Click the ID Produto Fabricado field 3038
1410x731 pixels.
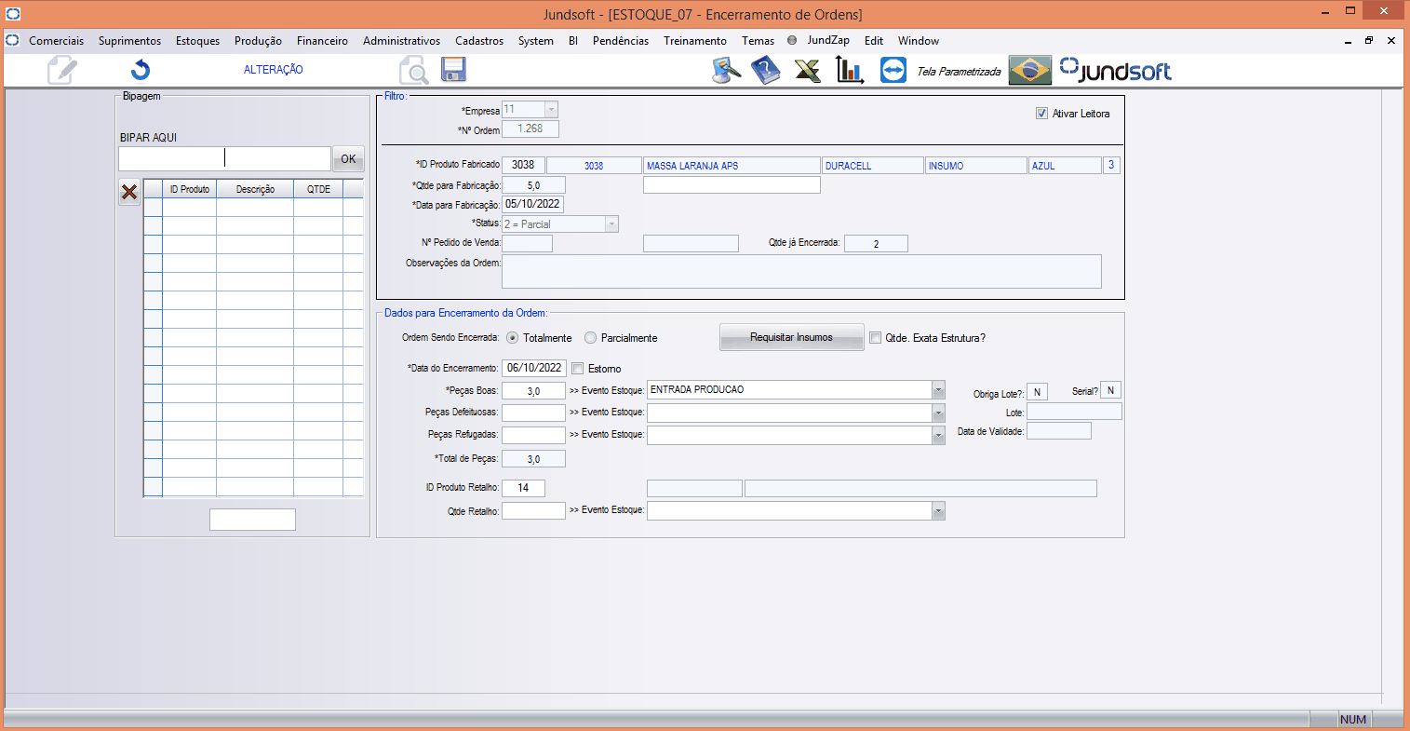523,165
